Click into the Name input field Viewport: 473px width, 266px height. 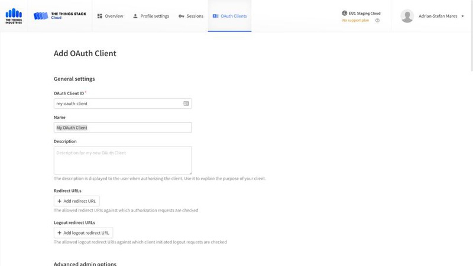[122, 128]
